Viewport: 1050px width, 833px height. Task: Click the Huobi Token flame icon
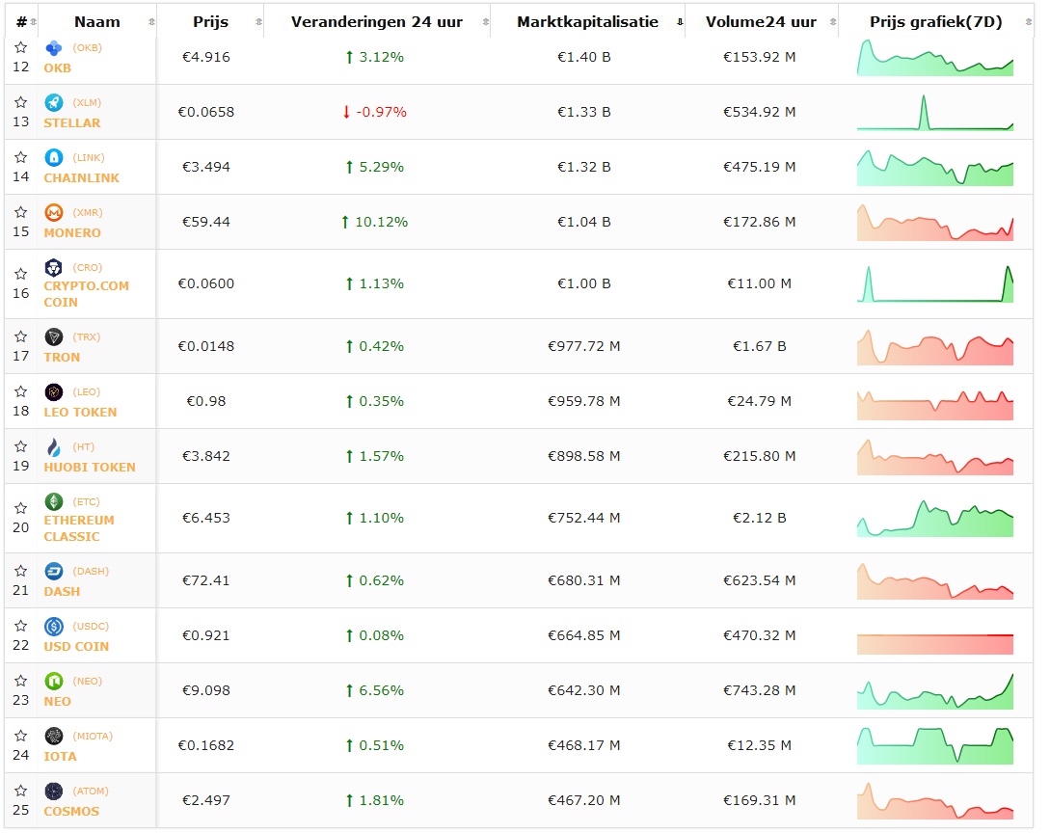coord(54,446)
